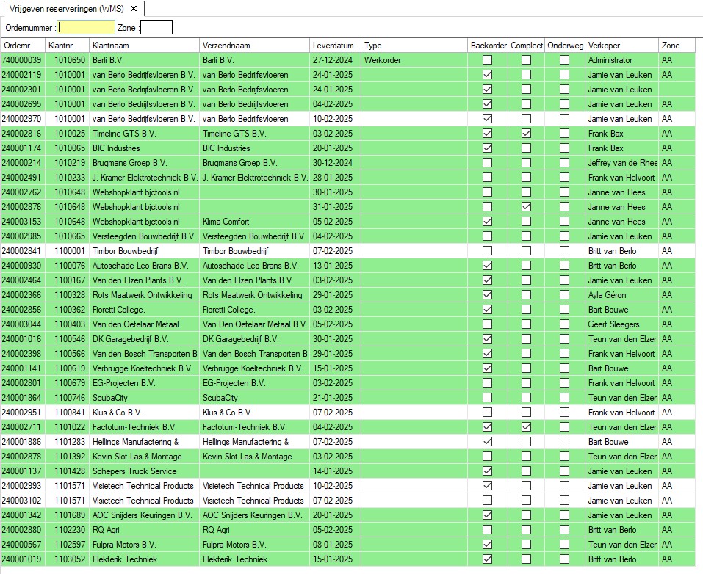Click the Werkorder type cell
The image size is (703, 574).
coord(383,60)
